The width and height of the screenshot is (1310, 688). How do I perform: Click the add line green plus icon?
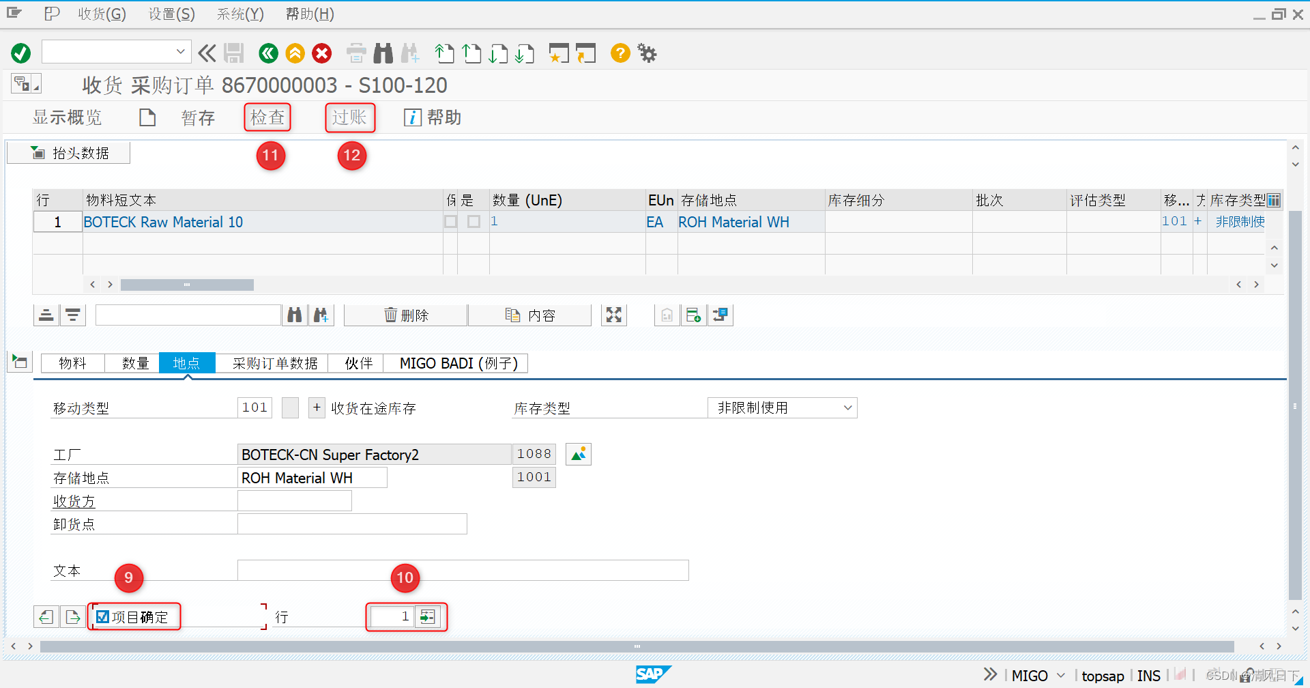(x=694, y=315)
